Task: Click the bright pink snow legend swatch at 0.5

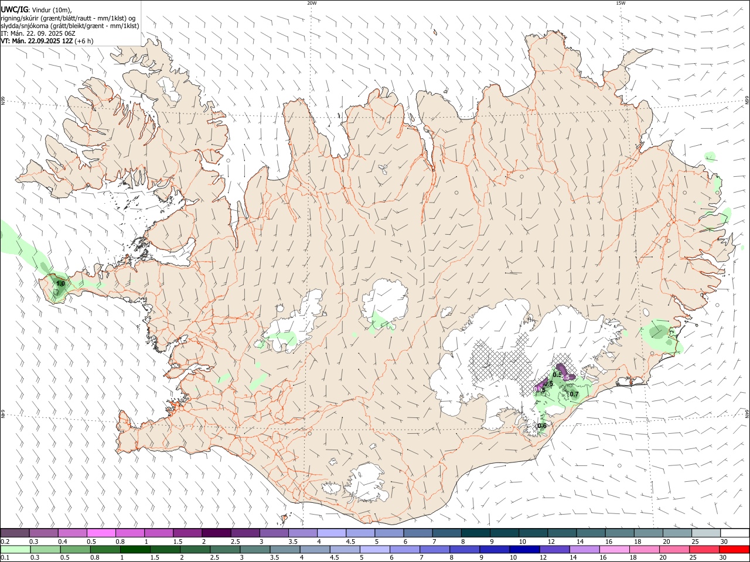Action: click(101, 533)
